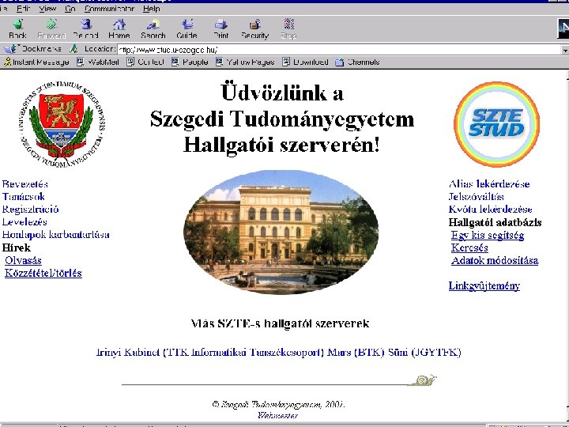
Task: Open the Mars (BTK) server link
Action: point(356,352)
